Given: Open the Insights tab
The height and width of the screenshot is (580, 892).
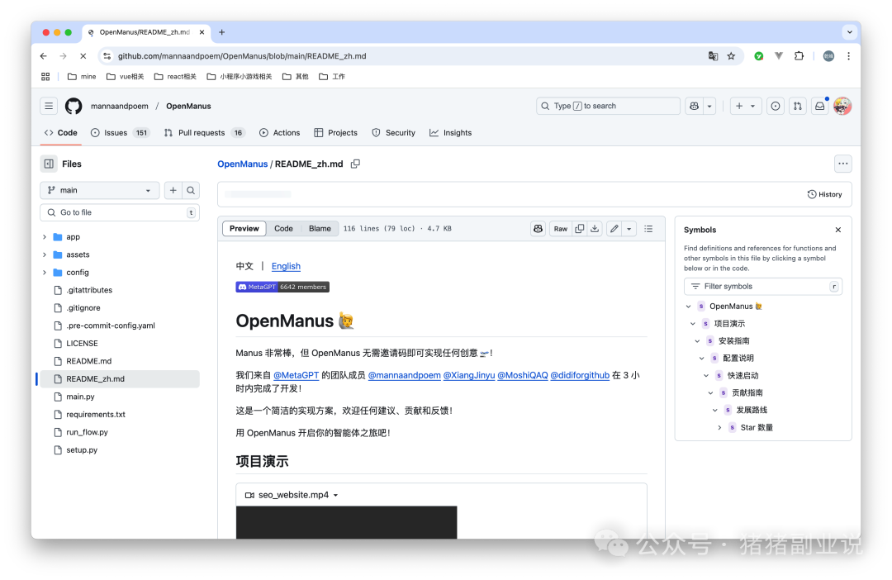Looking at the screenshot, I should pos(451,133).
